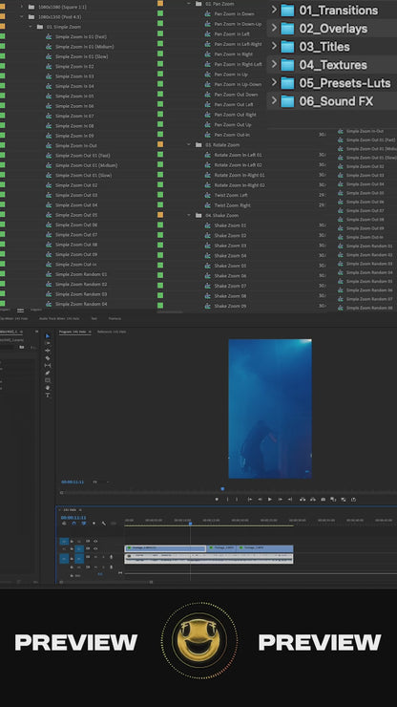Step back one frame in Program monitor
This screenshot has height=707, width=397.
(260, 499)
